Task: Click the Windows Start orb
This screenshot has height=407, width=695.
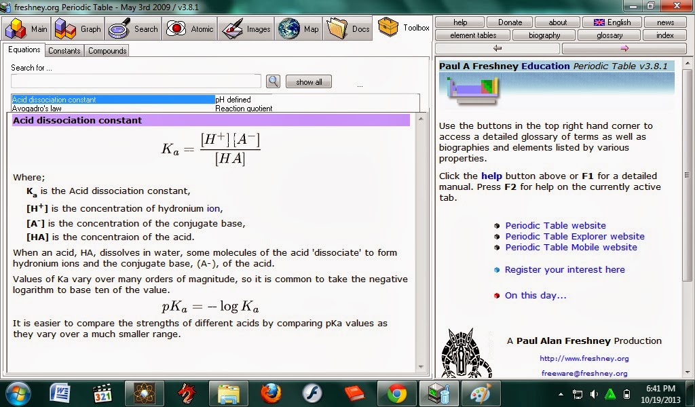Action: pyautogui.click(x=18, y=393)
